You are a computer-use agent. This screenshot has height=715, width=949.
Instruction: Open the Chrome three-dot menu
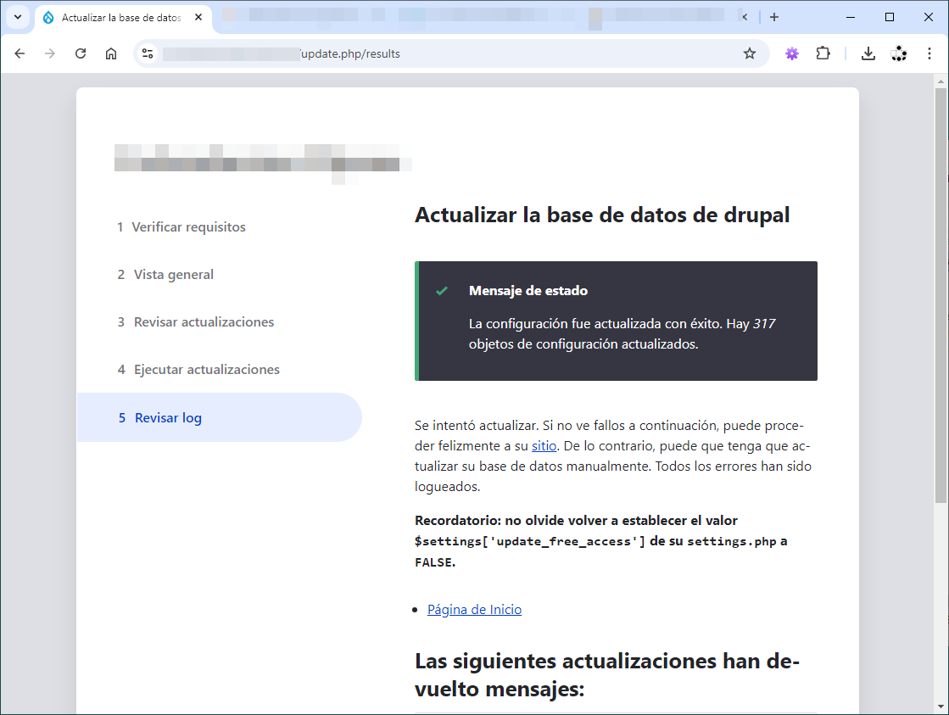929,53
